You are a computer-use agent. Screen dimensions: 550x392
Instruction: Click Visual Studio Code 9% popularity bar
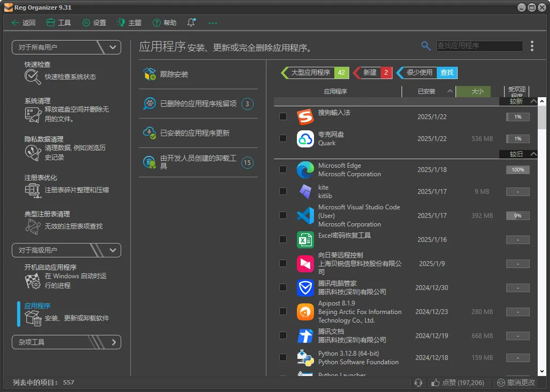pos(518,215)
